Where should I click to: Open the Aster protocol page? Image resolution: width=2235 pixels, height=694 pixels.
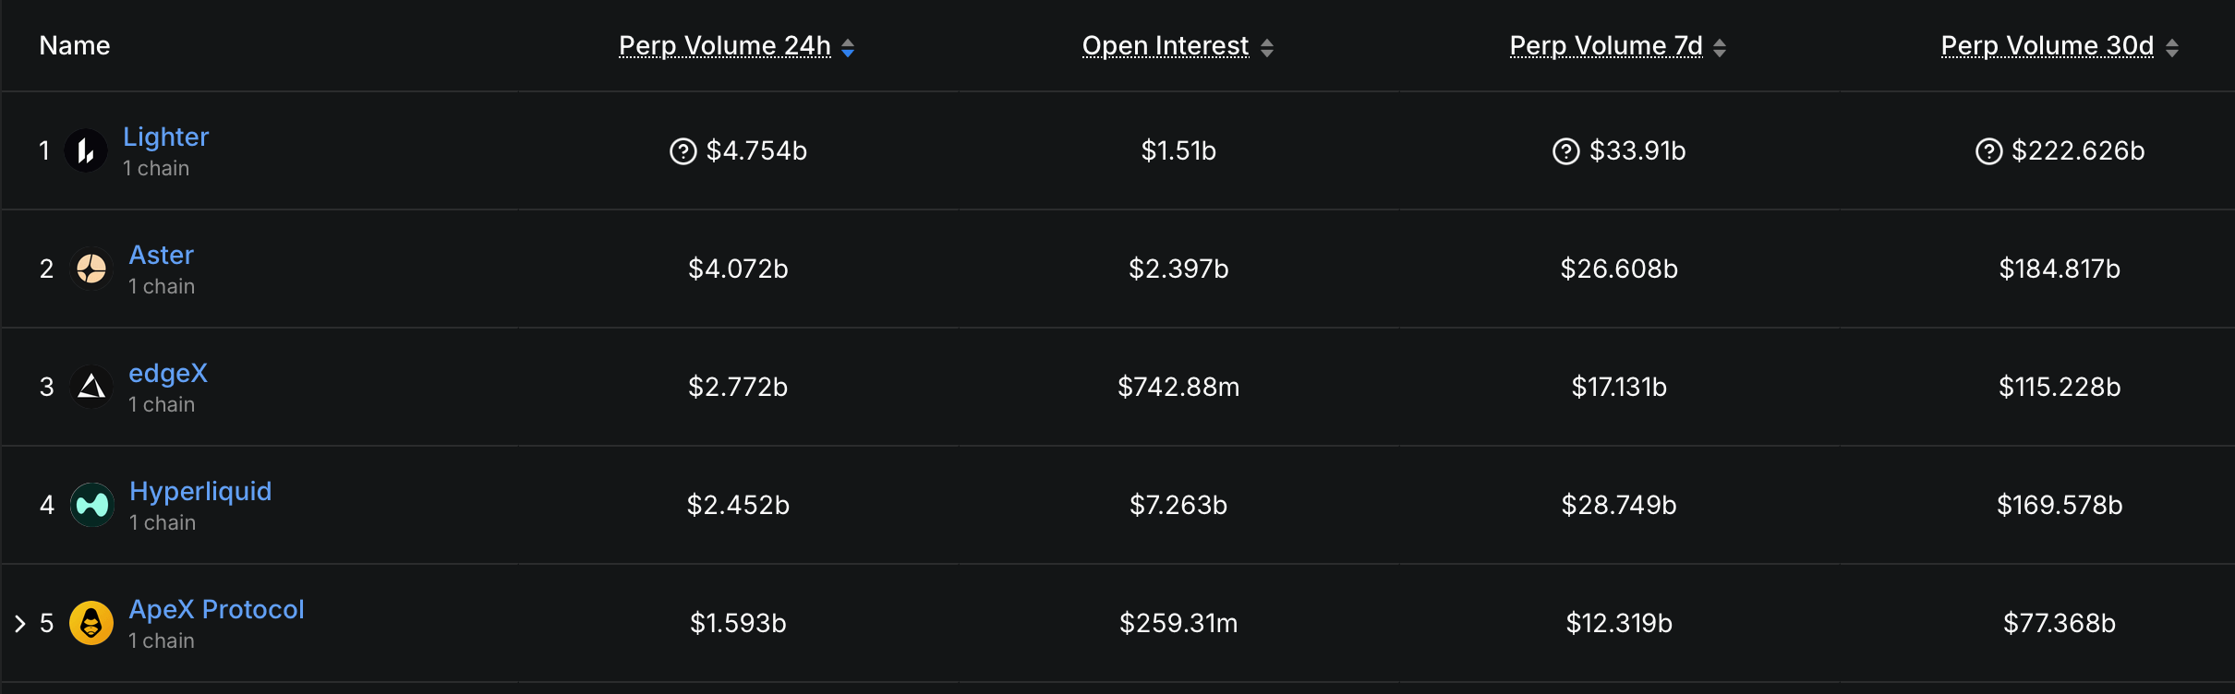(162, 255)
